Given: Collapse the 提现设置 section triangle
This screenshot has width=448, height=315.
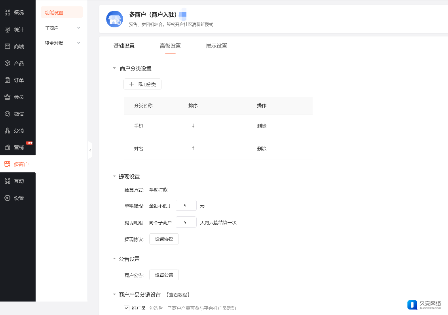Looking at the screenshot, I should [114, 176].
